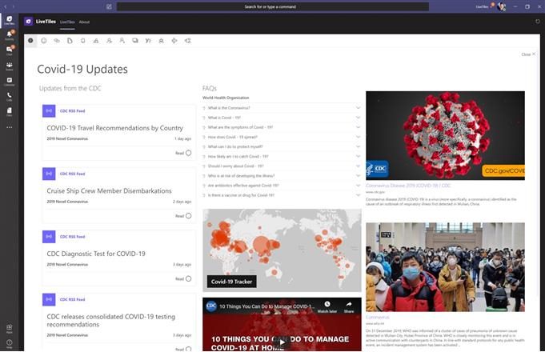Open Coronavirus Disease 2019 CDC link

[x=408, y=186]
